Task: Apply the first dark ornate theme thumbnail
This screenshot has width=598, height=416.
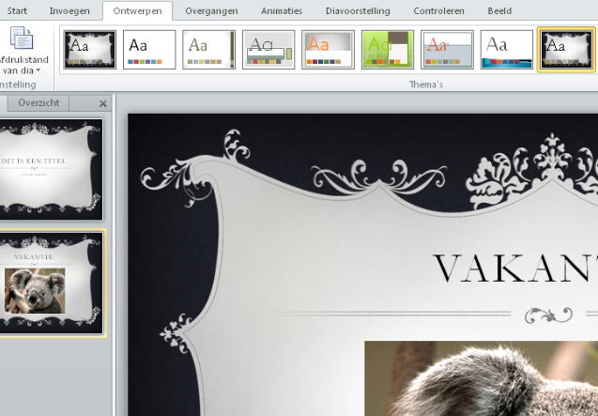Action: pos(89,50)
